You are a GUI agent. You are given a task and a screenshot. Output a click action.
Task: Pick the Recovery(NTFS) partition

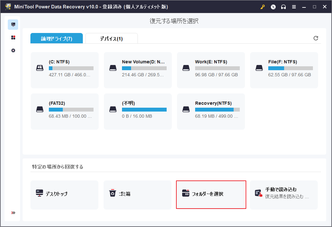(211, 111)
